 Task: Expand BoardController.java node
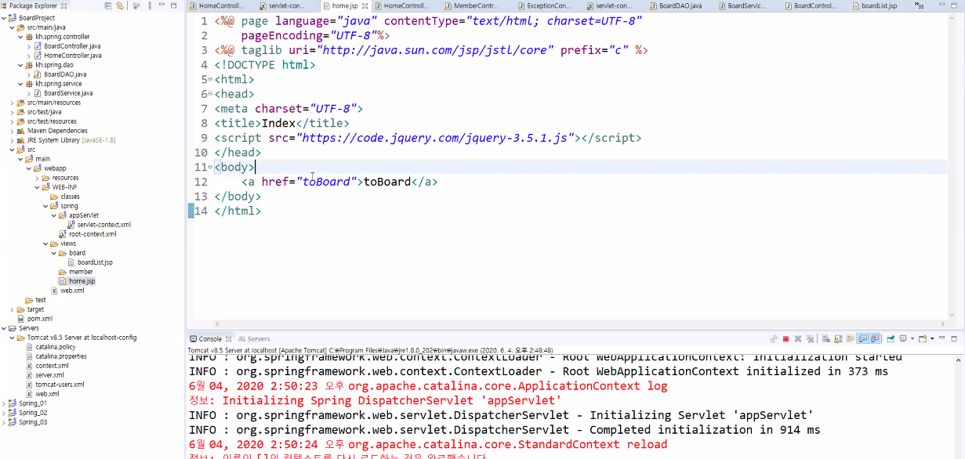(28, 46)
